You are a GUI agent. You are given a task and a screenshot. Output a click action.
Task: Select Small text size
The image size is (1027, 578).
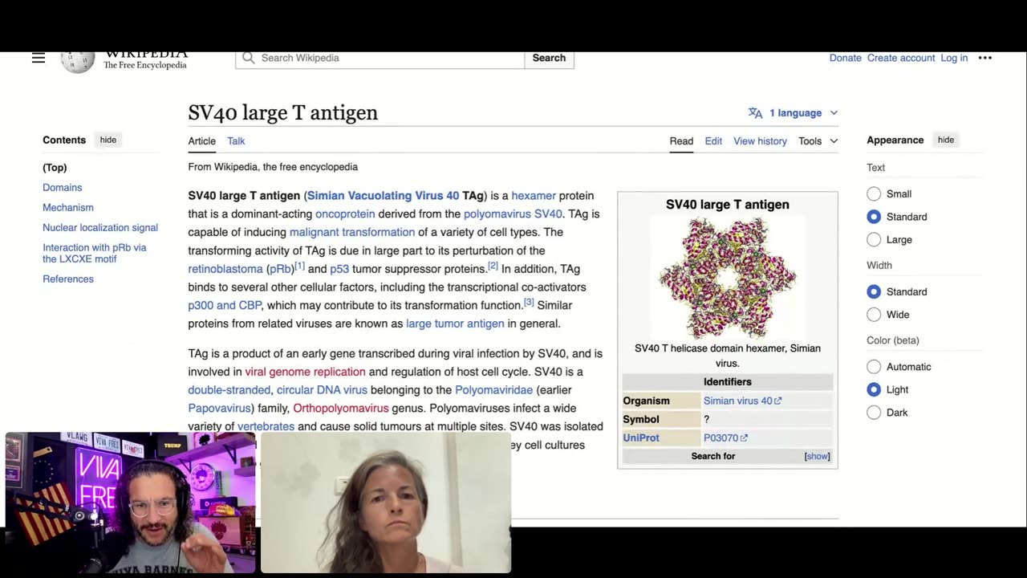874,193
